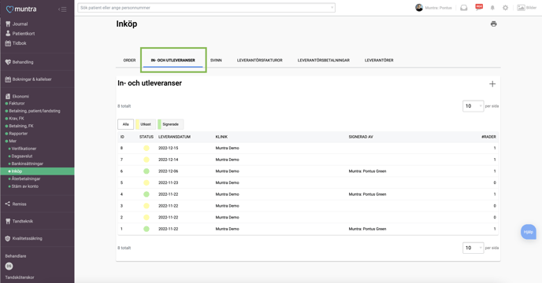Click the Behandlare avatar circle
The image size is (542, 283).
[9, 266]
